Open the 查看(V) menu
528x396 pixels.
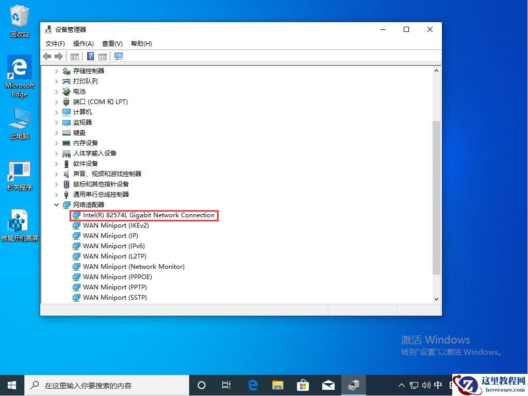pyautogui.click(x=111, y=43)
